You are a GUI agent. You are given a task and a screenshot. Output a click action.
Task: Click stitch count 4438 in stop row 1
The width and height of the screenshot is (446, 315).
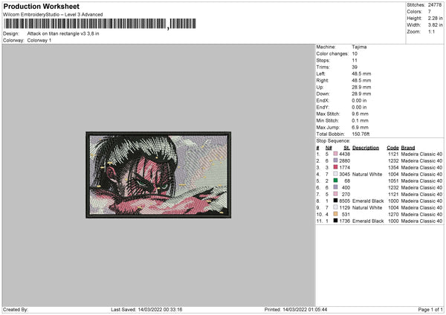click(x=344, y=154)
